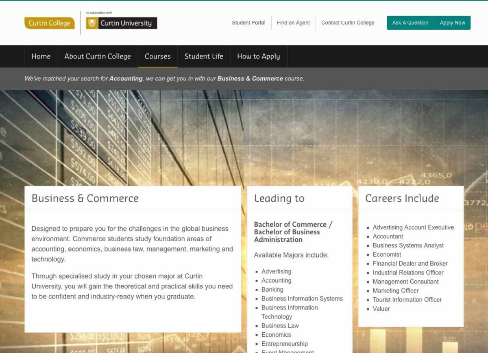The width and height of the screenshot is (488, 353).
Task: Open the About Curtin College menu
Action: (x=98, y=56)
